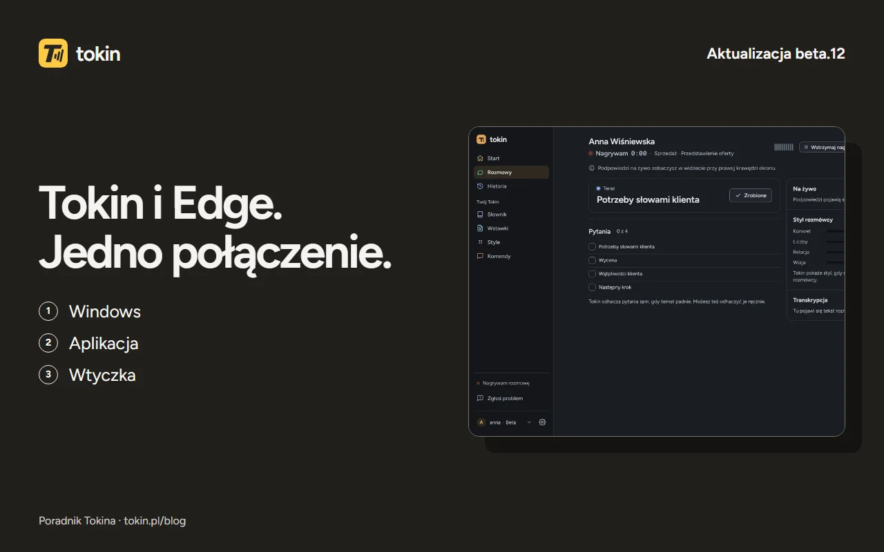Click the Historia clock icon
Viewport: 884px width, 552px height.
coord(480,186)
